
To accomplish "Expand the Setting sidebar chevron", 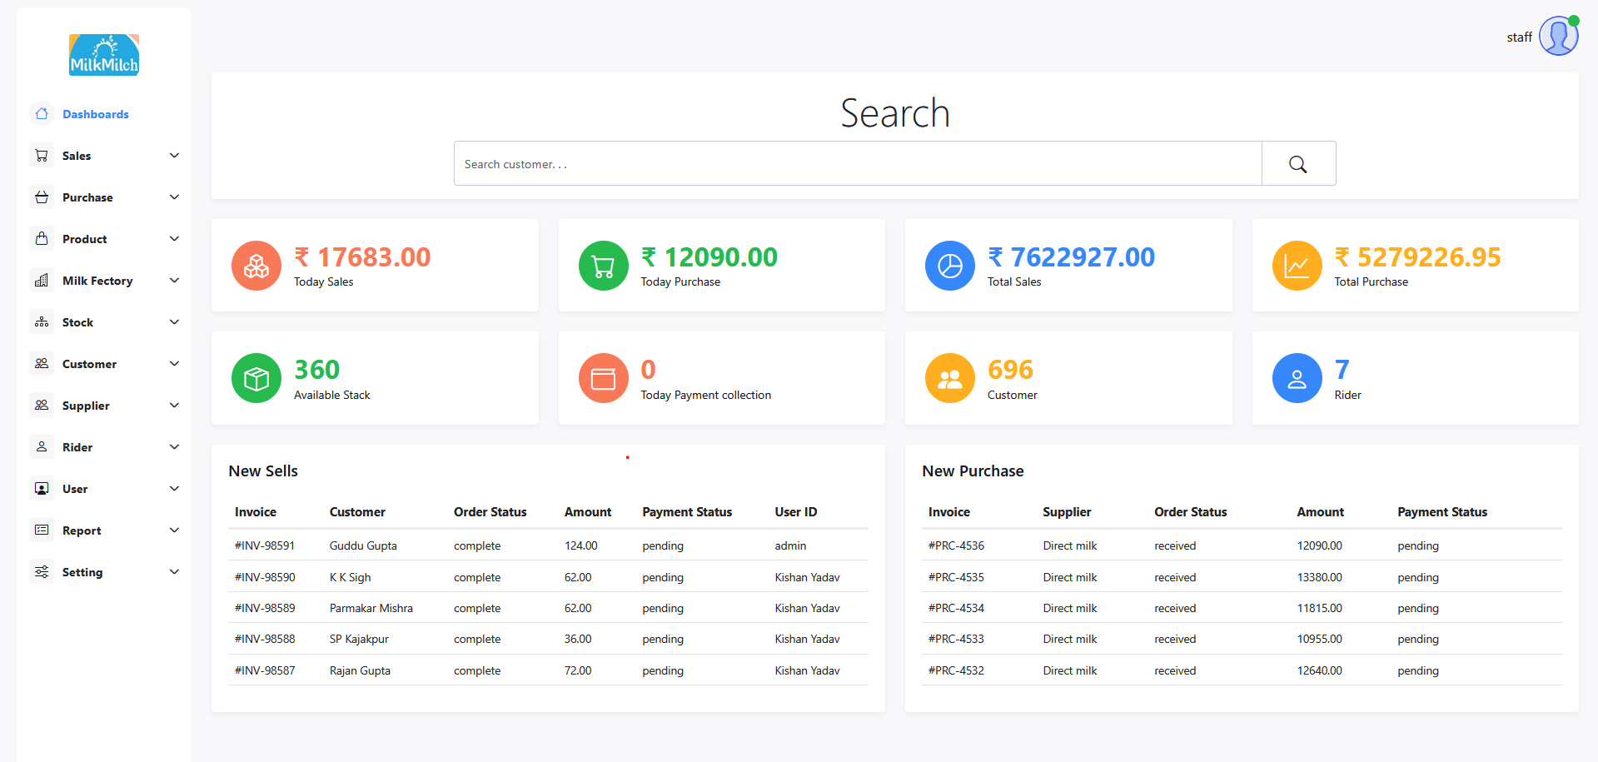I will pyautogui.click(x=174, y=572).
